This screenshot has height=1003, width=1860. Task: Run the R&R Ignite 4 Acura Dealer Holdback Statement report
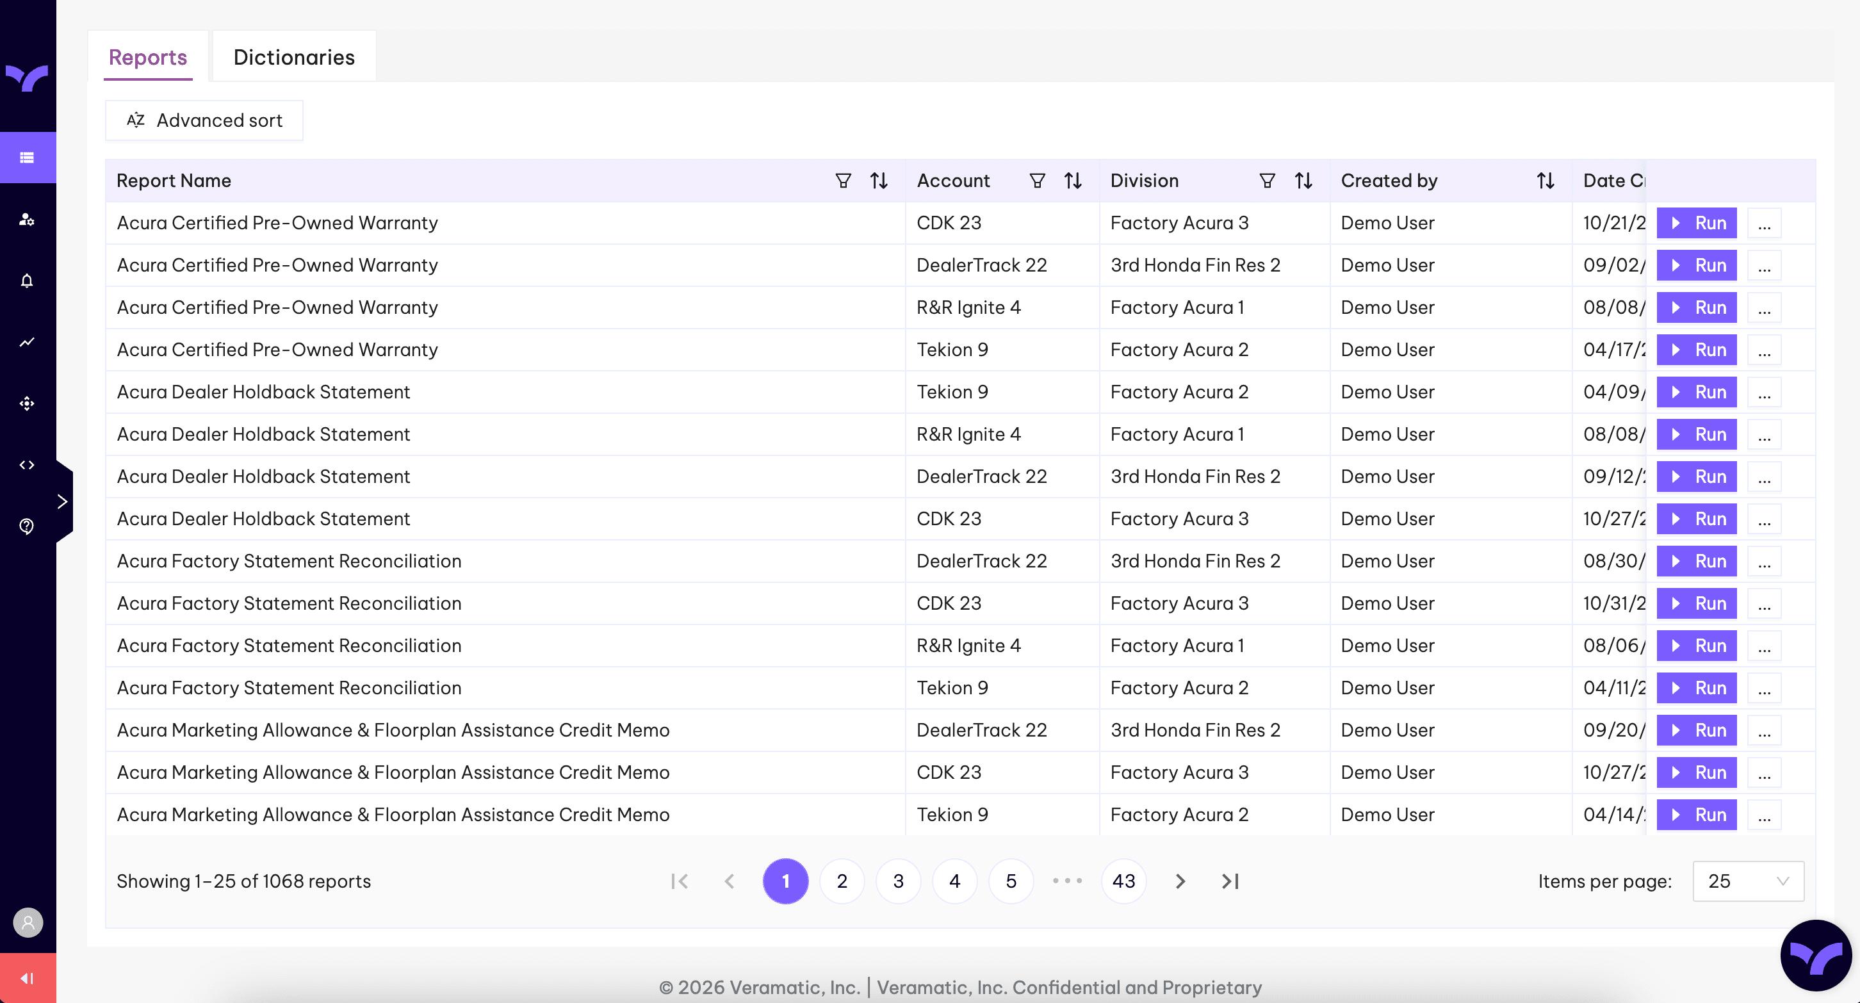coord(1696,434)
